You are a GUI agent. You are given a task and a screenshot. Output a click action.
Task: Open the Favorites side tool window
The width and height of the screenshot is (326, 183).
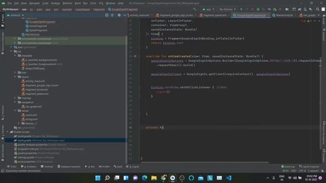point(3,132)
